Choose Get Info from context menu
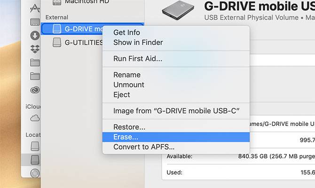 coord(127,32)
